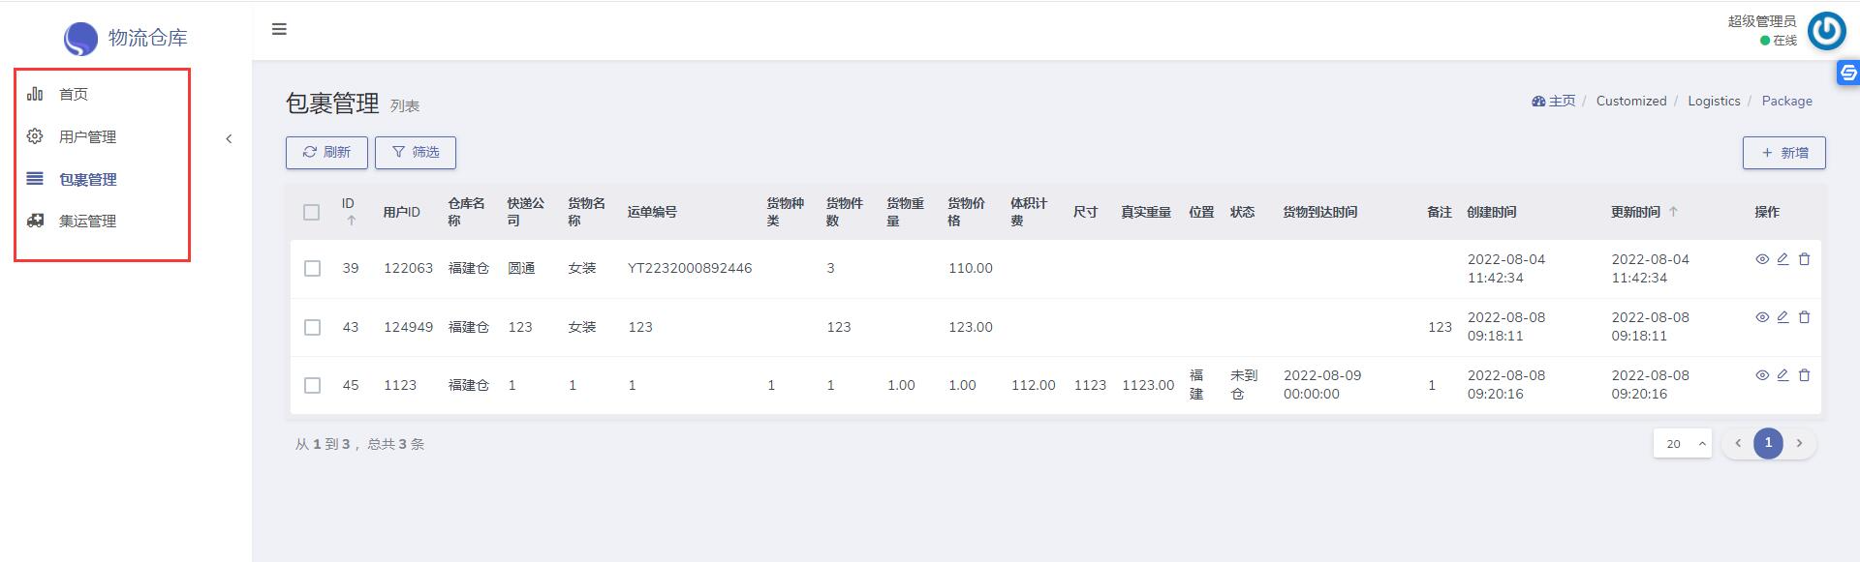The width and height of the screenshot is (1860, 562).
Task: Click trash icon for row ID 39
Action: pyautogui.click(x=1804, y=259)
